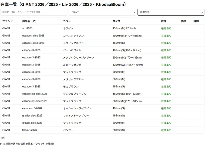
Task: Click the オーシャントワイライト color cell
Action: 77,108
